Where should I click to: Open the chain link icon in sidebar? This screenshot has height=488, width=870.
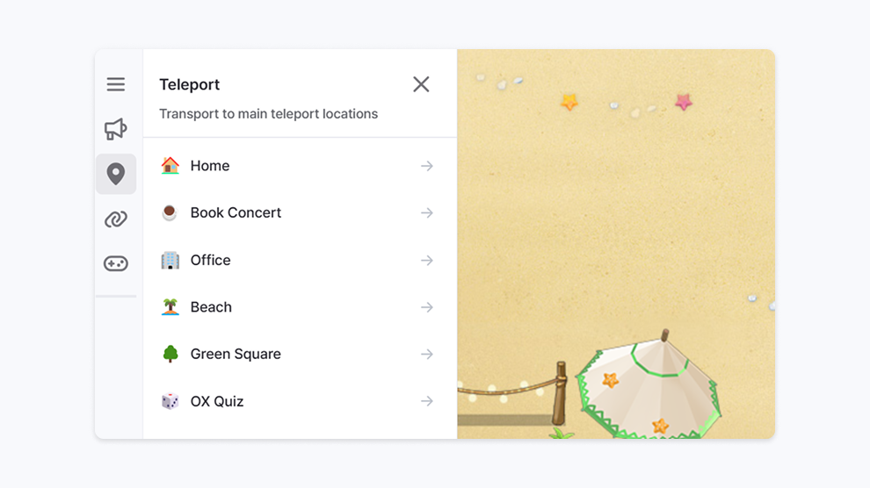click(x=116, y=219)
